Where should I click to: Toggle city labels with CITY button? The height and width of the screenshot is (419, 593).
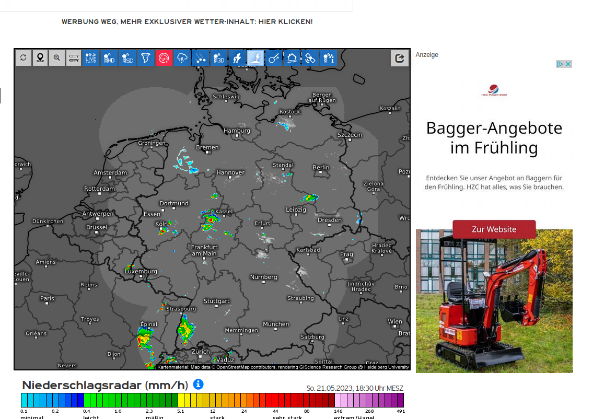tap(74, 58)
